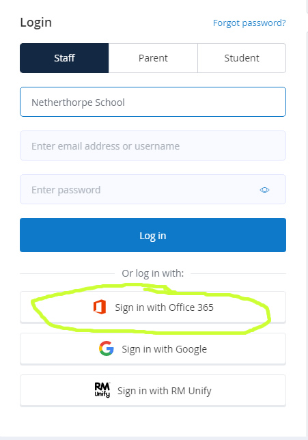Click the 'Netherthorpe School' text in the field

point(78,102)
